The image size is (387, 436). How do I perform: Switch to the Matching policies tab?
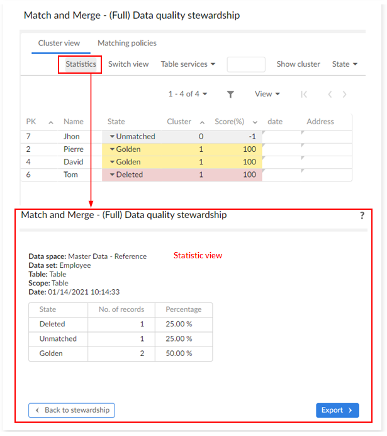[x=127, y=43]
